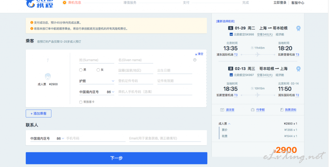This screenshot has height=167, width=329.
Task: Click the Surname input field
Action: click(x=97, y=60)
